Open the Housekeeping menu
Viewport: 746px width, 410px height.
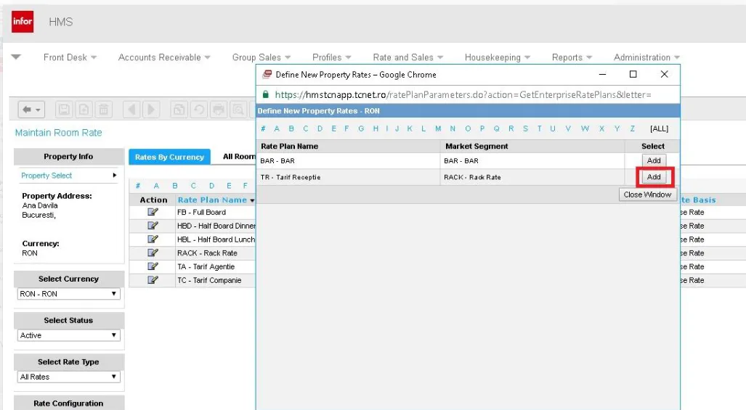tap(497, 57)
